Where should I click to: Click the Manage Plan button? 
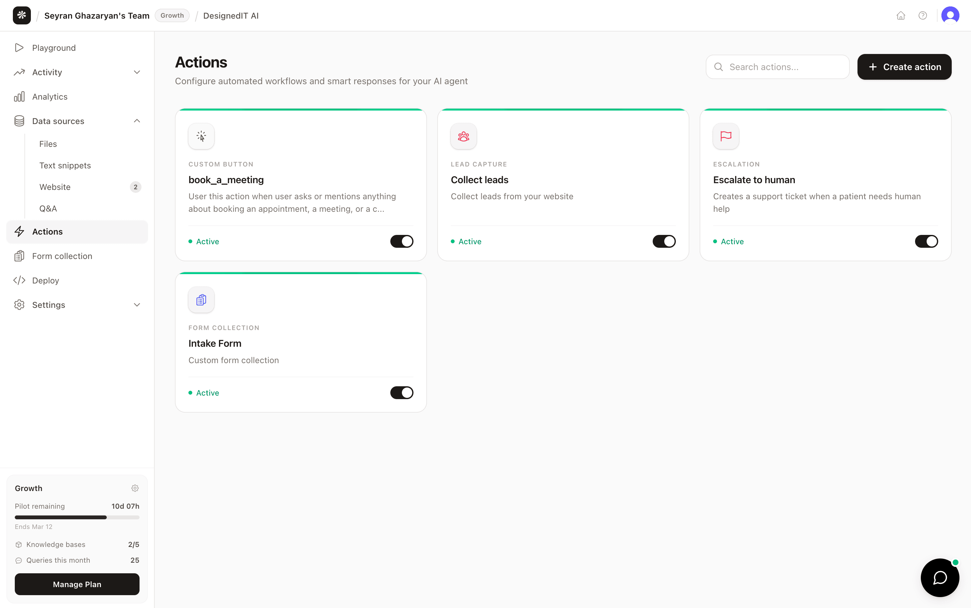pos(77,584)
